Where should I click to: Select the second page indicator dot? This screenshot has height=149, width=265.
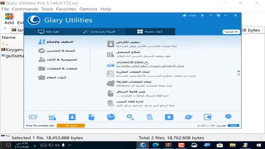pyautogui.click(x=238, y=74)
